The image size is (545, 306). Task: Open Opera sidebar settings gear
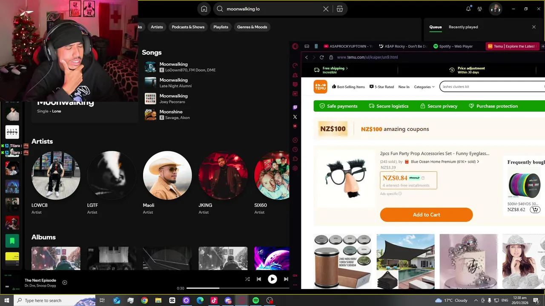[295, 168]
